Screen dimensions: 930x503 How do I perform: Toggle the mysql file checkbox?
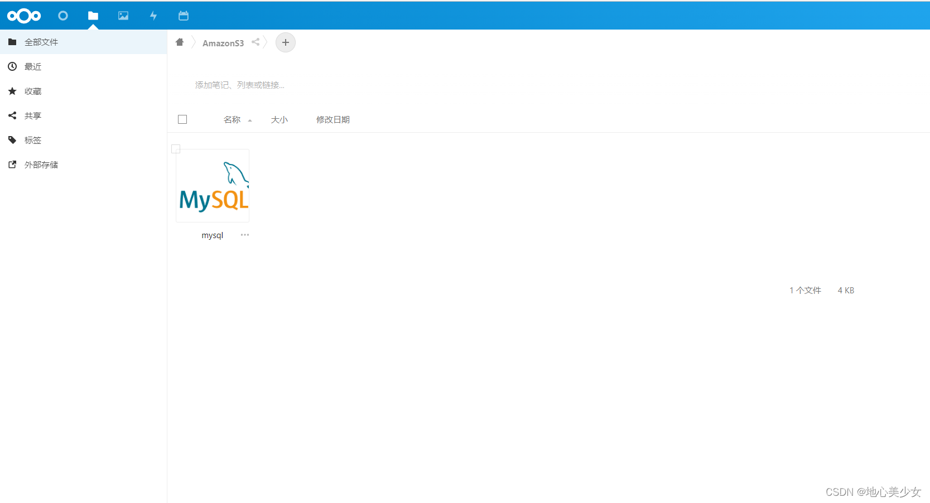point(176,149)
